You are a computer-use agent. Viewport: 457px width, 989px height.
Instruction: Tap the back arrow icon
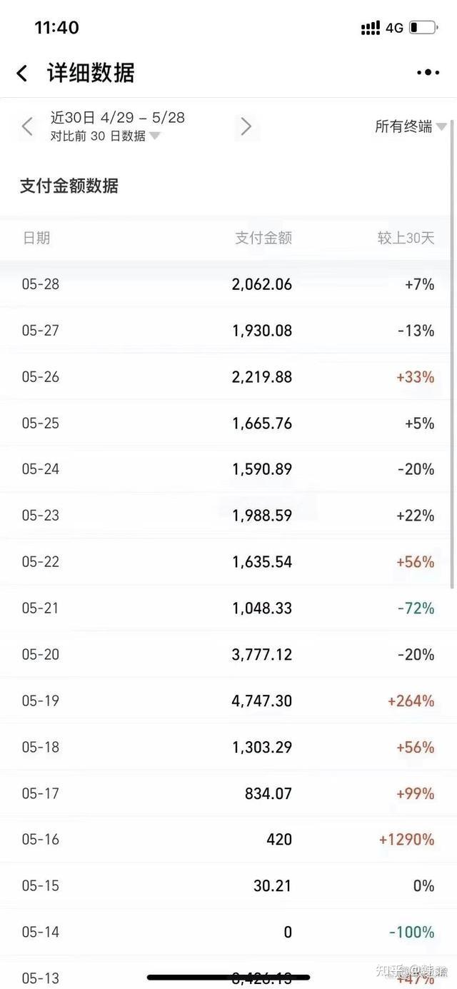point(22,73)
